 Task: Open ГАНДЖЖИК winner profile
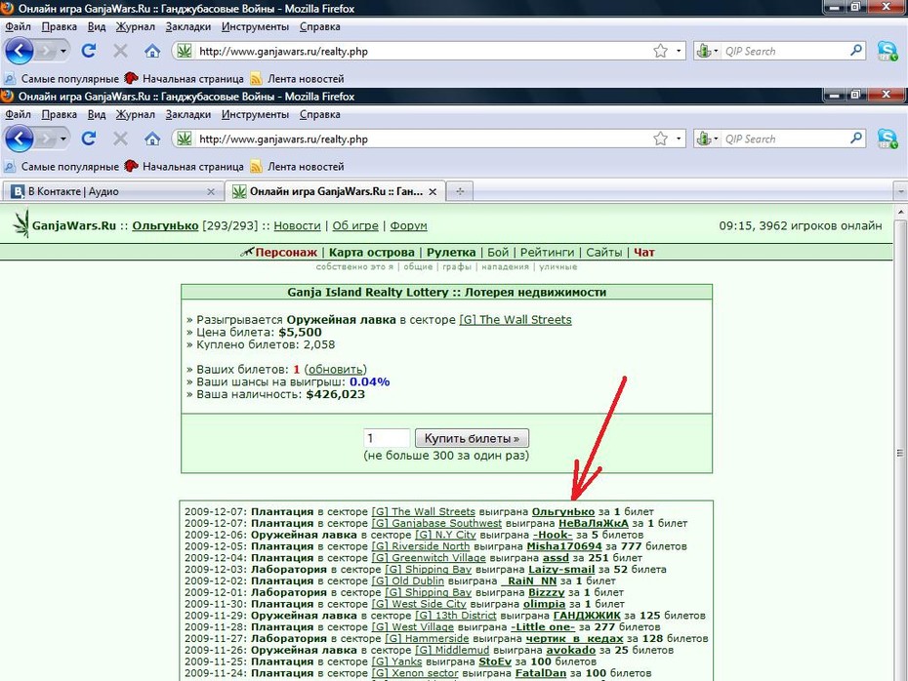click(587, 616)
